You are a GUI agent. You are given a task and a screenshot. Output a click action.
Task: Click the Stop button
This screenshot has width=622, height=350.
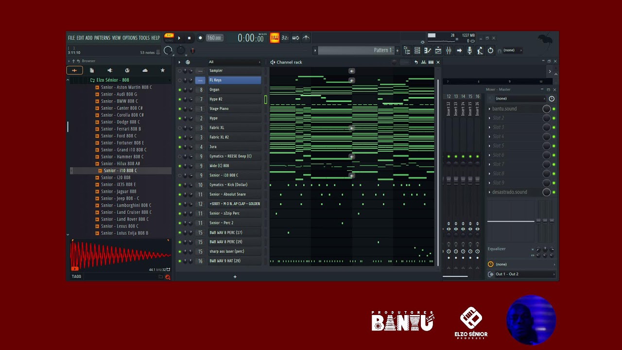[x=189, y=38]
